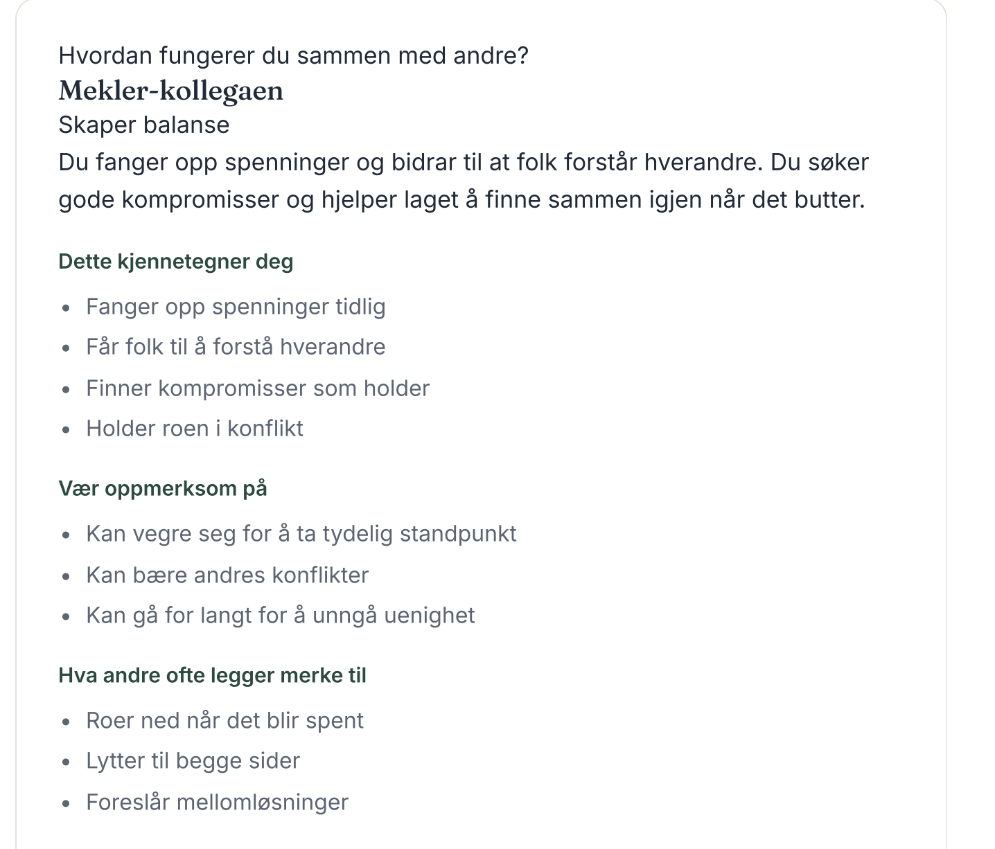Screen dimensions: 995x849
Task: Select the item 'Fanger opp spenninger tidlig'
Action: [236, 307]
